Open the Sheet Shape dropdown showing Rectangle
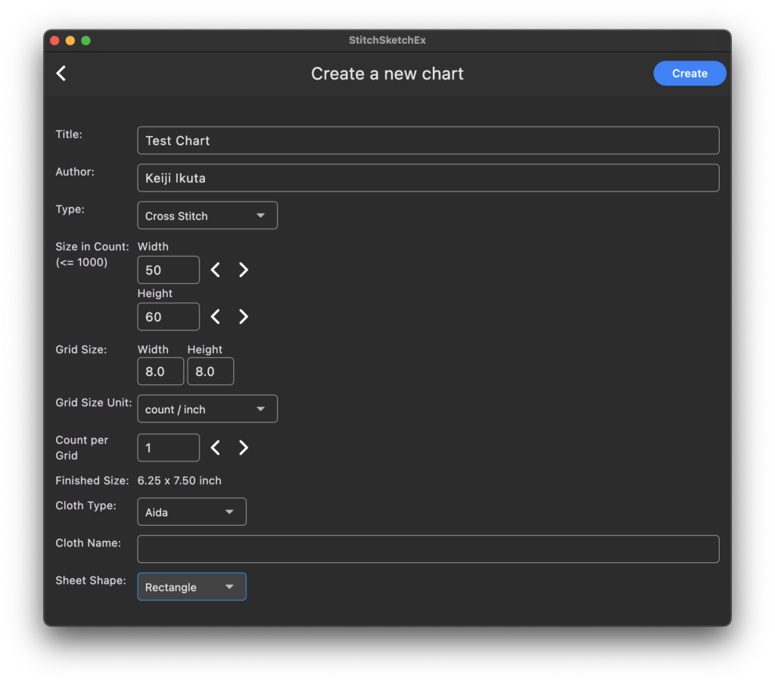775x684 pixels. [x=191, y=587]
